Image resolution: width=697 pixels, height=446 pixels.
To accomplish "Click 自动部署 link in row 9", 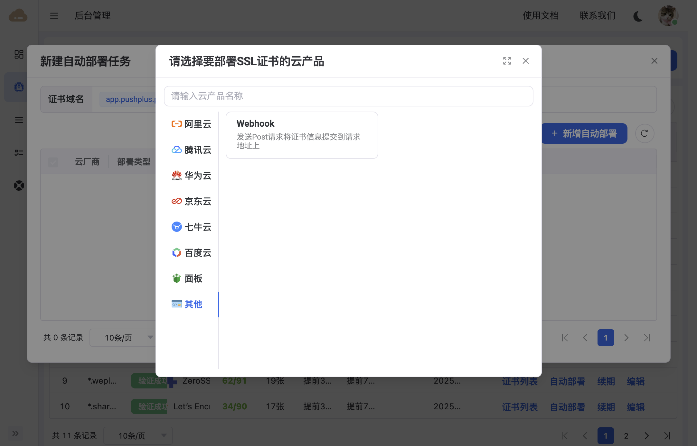I will pyautogui.click(x=568, y=381).
